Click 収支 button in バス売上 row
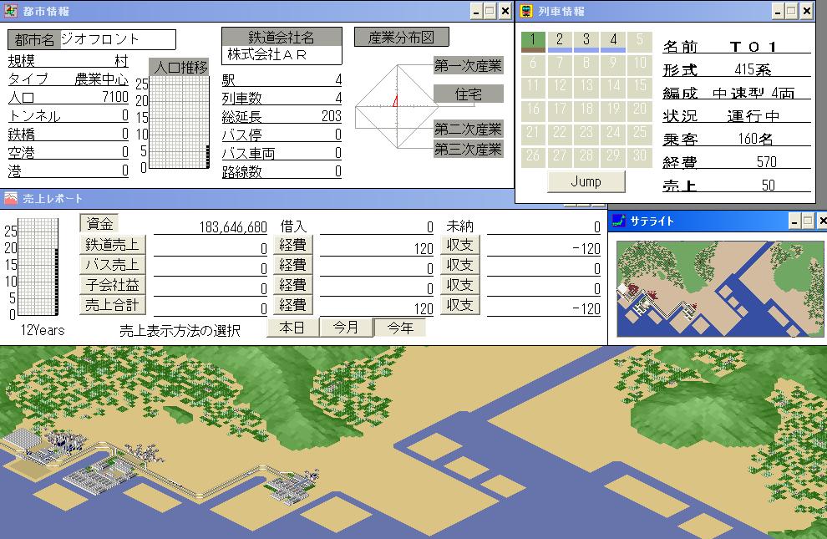Screen dimensions: 827x539 (460, 265)
